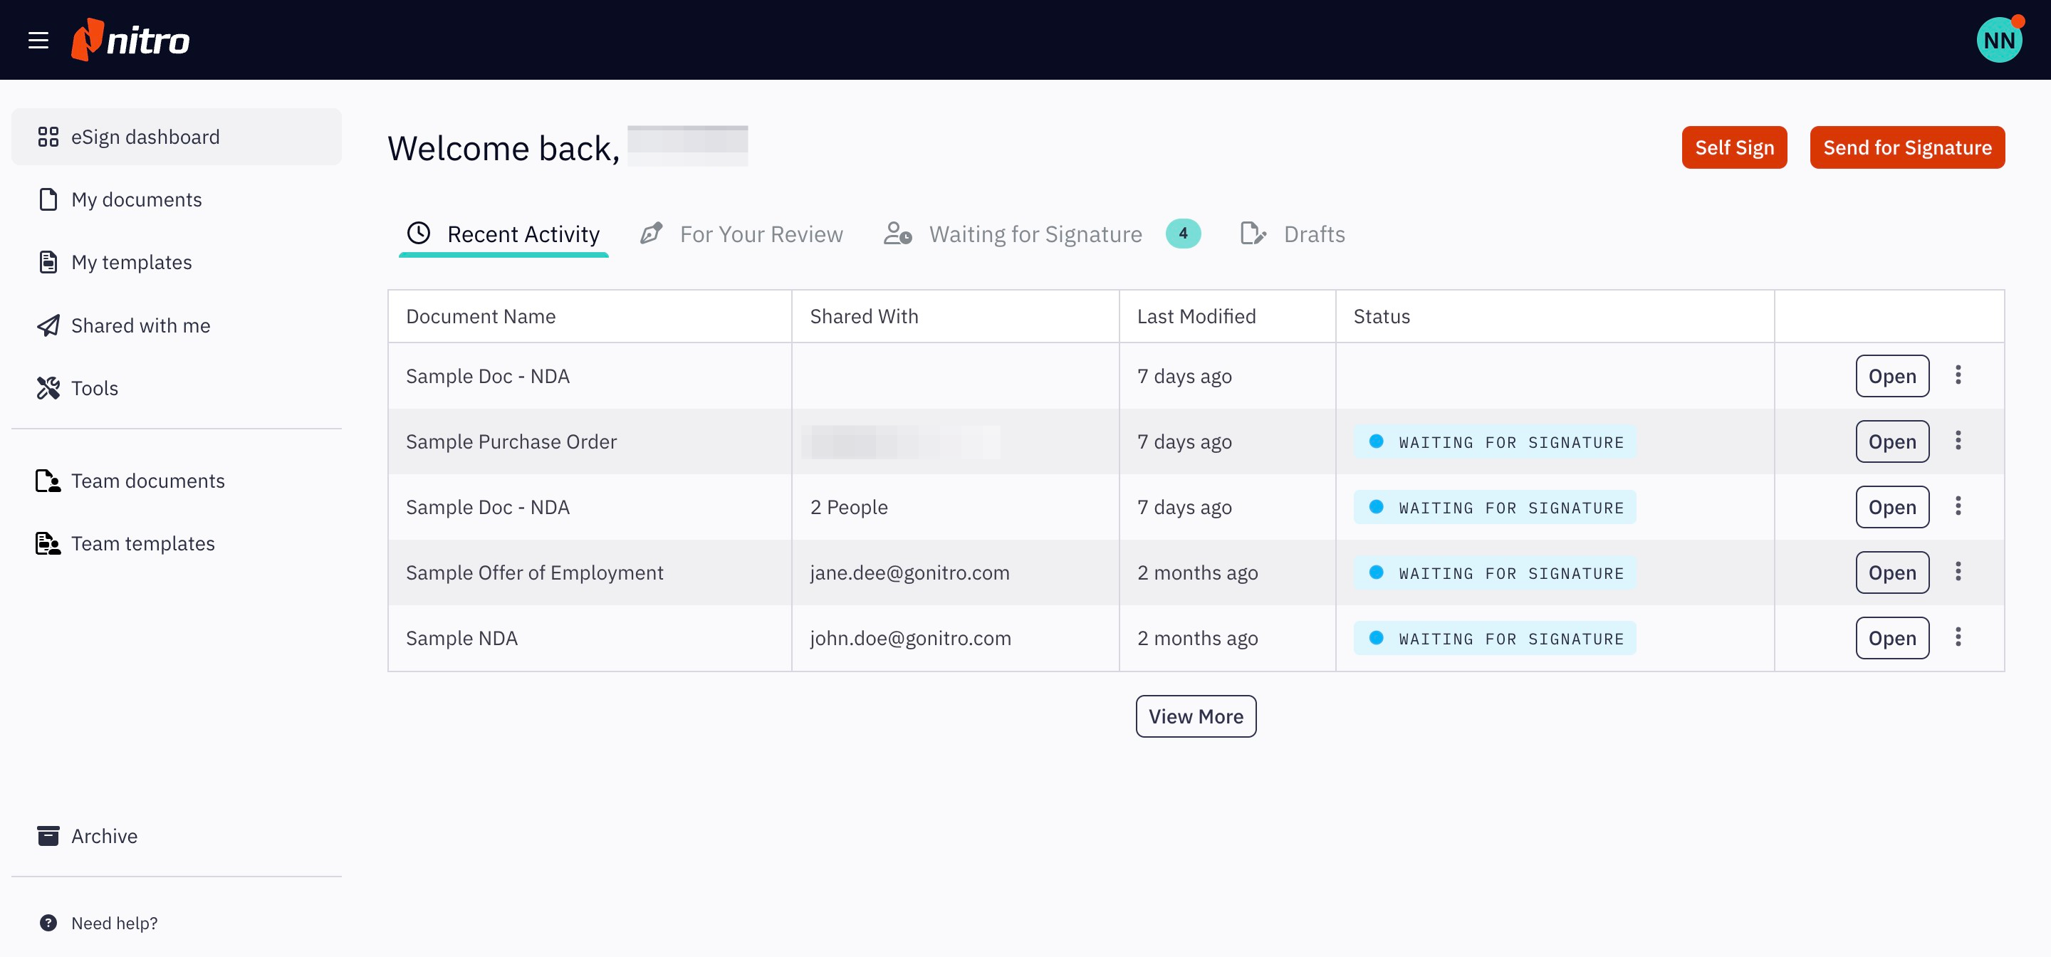Click the View More button
Image resolution: width=2051 pixels, height=957 pixels.
click(x=1195, y=716)
